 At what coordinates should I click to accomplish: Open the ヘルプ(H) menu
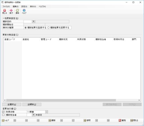42,7
